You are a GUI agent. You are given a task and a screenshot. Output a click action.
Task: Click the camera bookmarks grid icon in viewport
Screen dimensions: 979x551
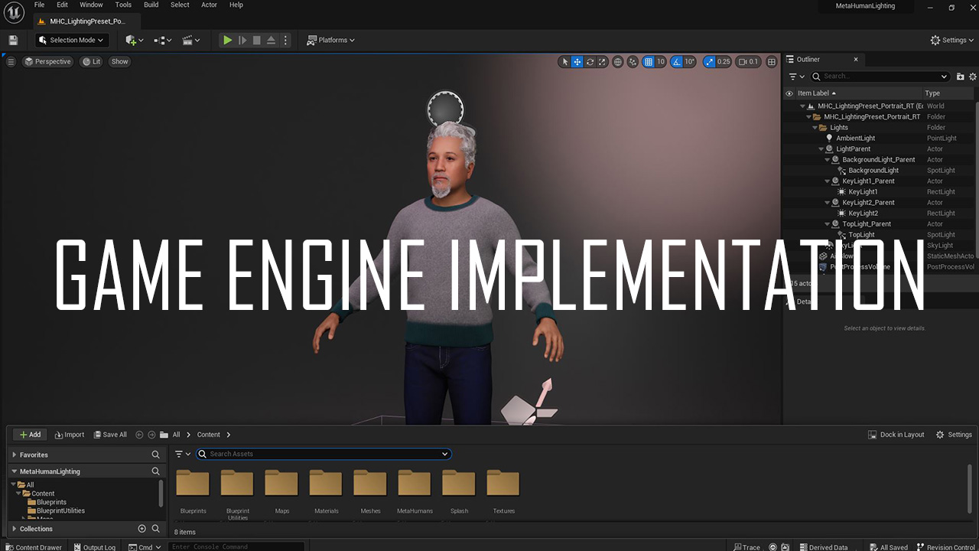pyautogui.click(x=771, y=62)
